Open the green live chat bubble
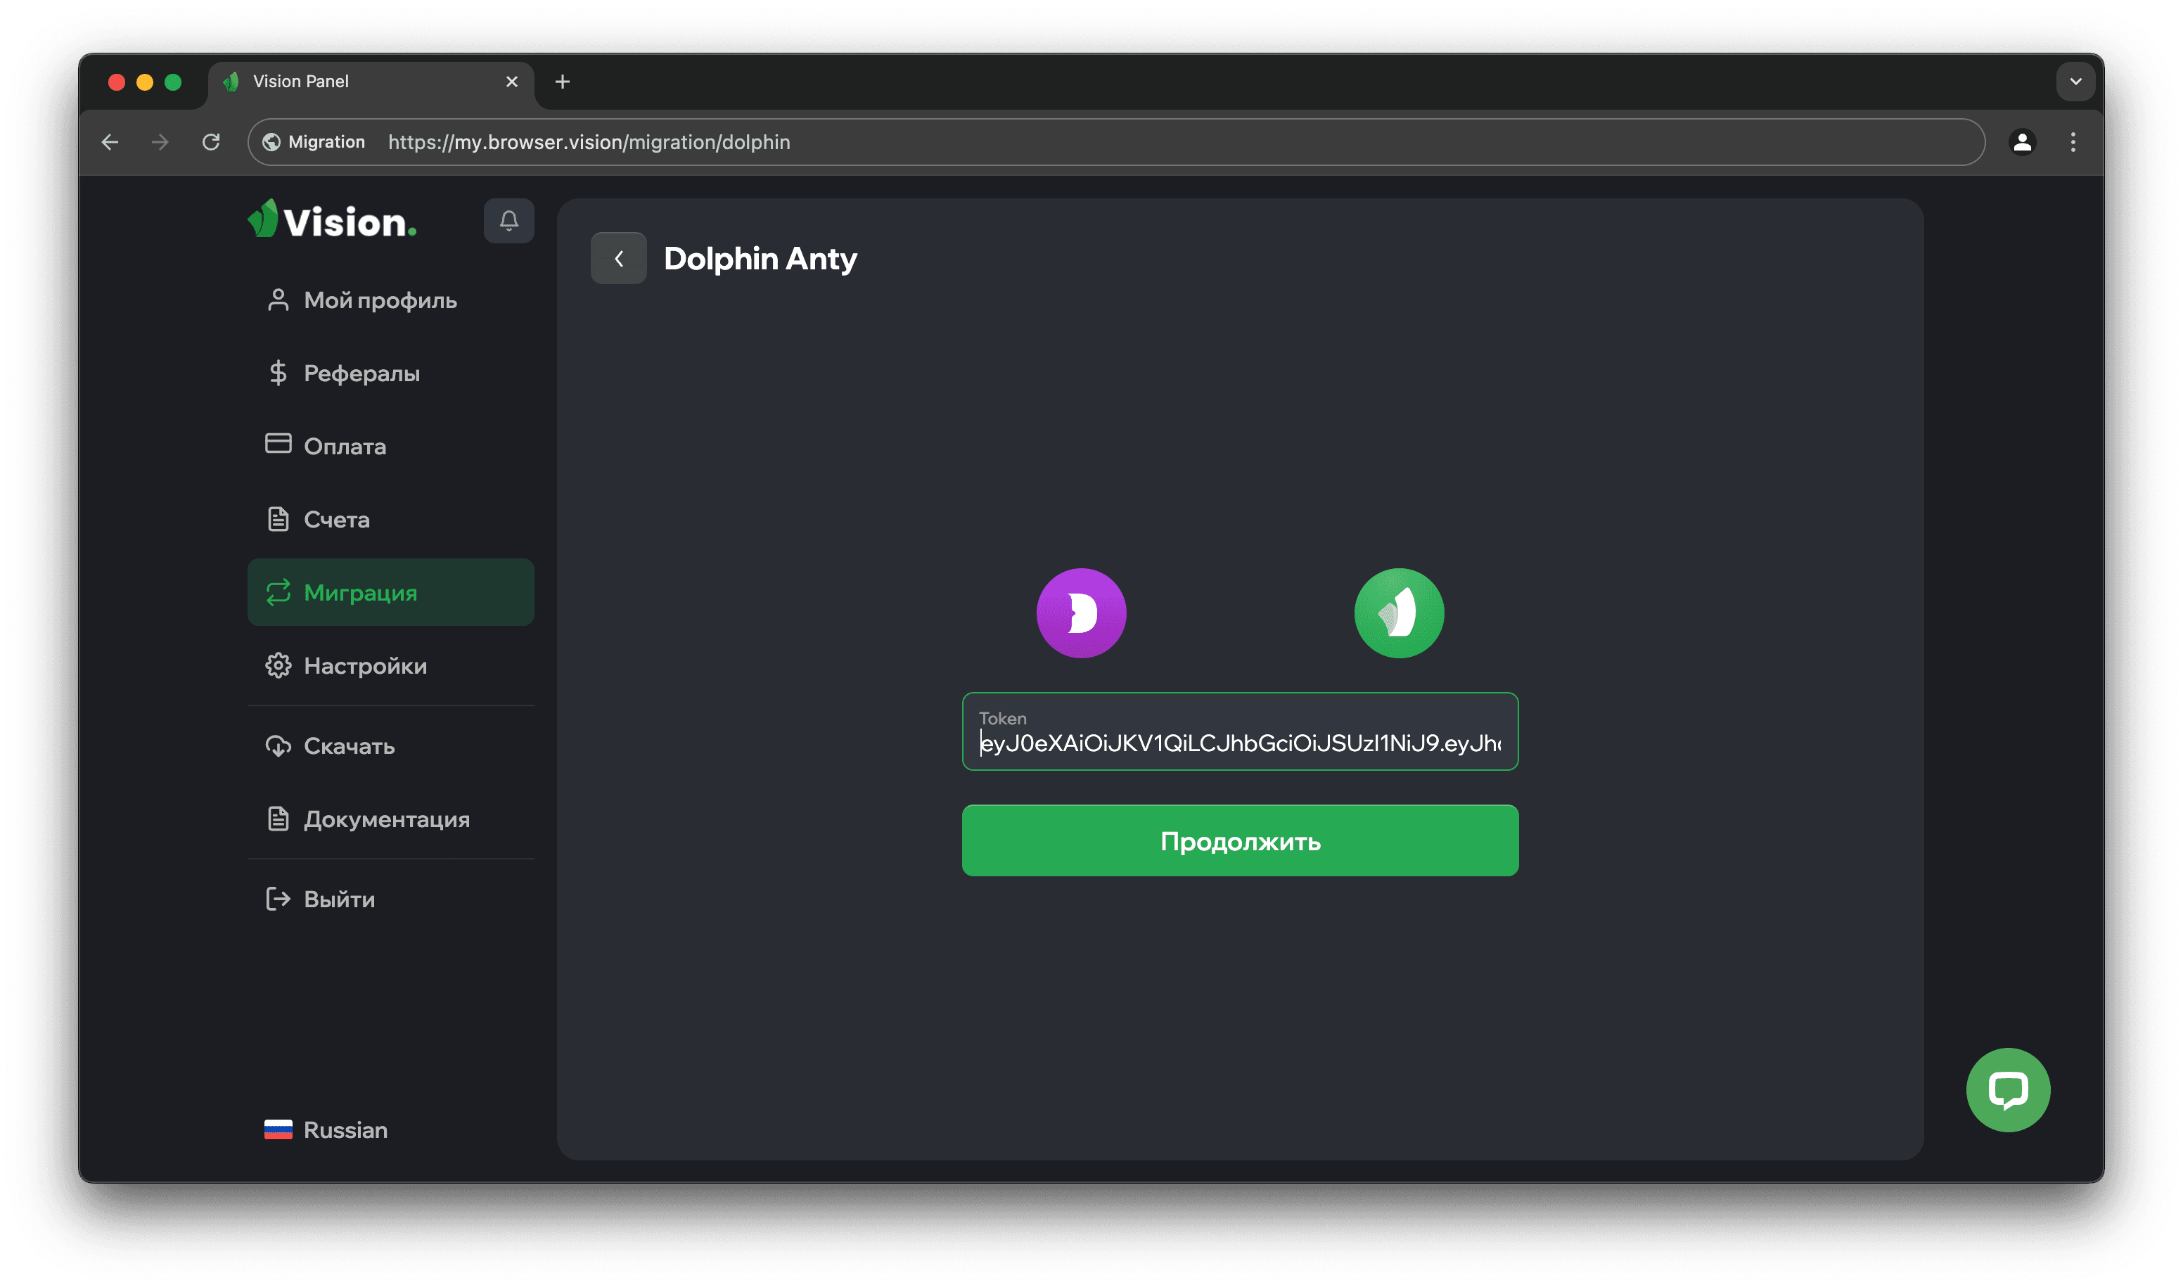Viewport: 2183px width, 1287px height. pos(2007,1089)
